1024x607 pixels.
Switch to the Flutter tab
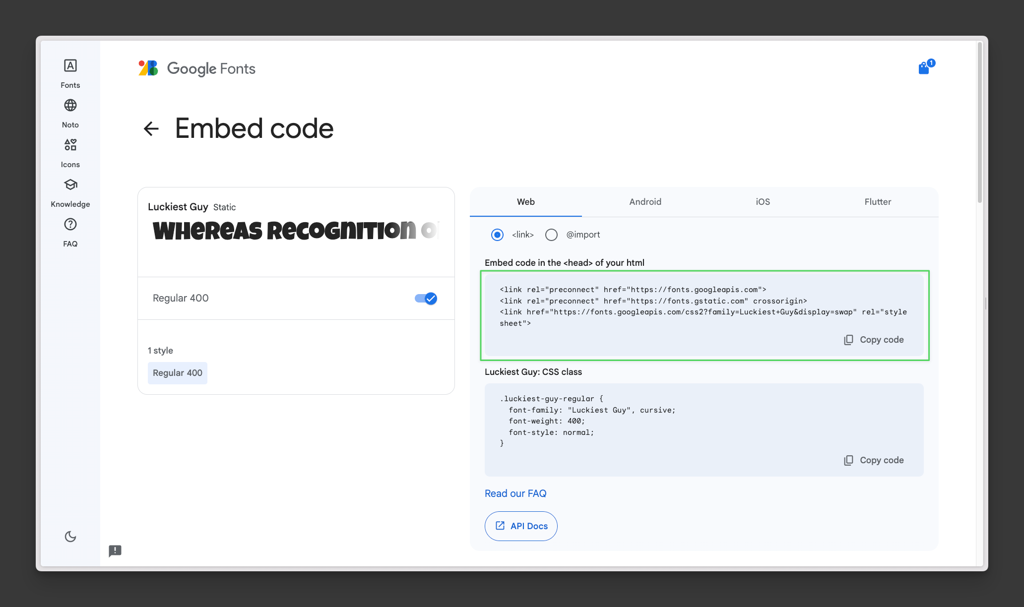click(x=878, y=202)
